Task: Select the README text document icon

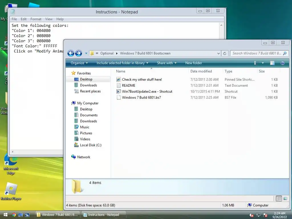Action: click(118, 86)
